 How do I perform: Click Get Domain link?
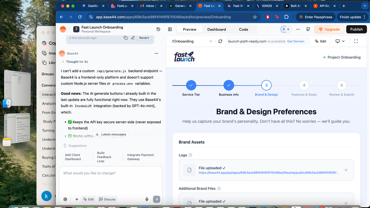[296, 41]
